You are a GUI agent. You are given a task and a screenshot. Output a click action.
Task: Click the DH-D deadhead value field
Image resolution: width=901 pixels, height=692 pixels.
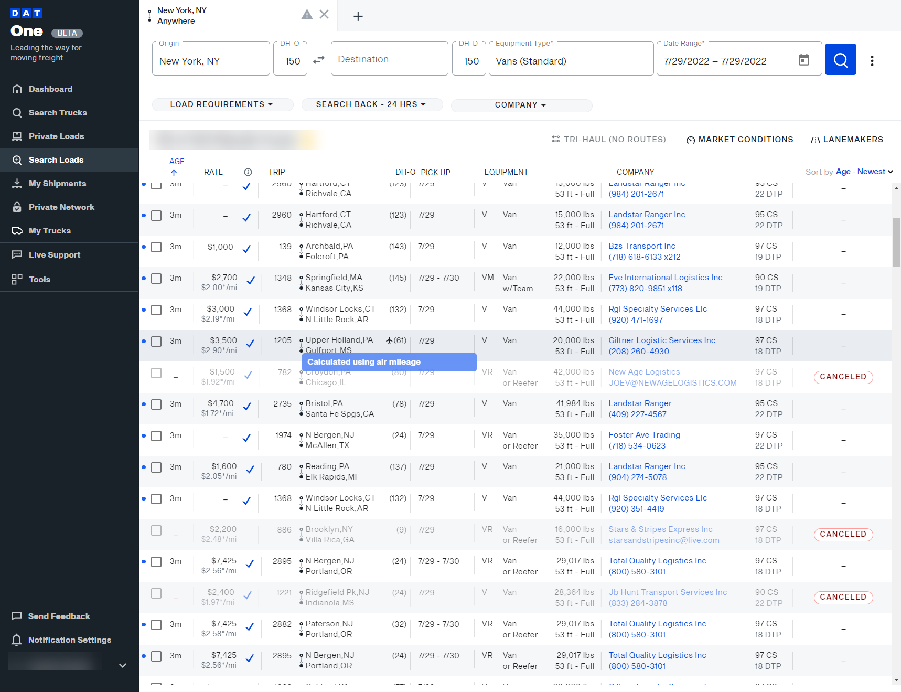(469, 59)
